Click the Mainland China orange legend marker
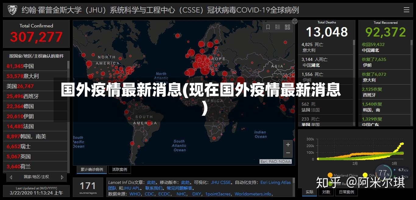The height and width of the screenshot is (200, 416). 330,175
